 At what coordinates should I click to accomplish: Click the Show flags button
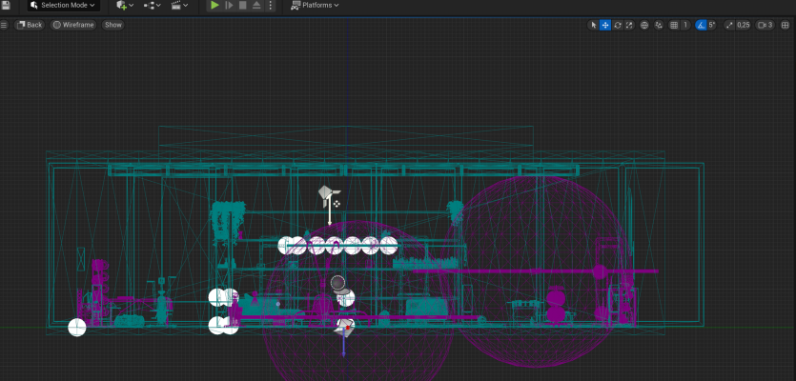click(x=113, y=25)
